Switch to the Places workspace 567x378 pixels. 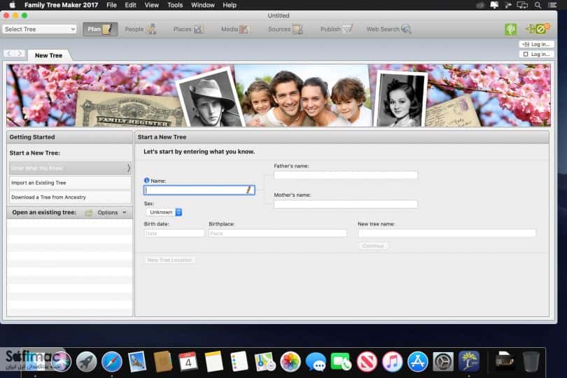point(188,29)
